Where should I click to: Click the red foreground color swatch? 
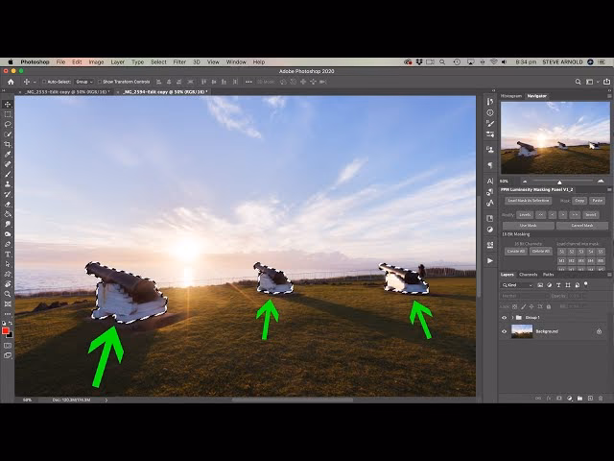point(6,330)
